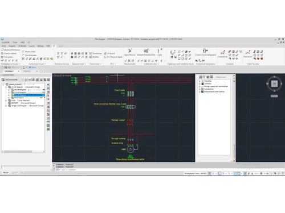The height and width of the screenshot is (213, 285).
Task: Click the customization icon at status bar end
Action: click(283, 173)
